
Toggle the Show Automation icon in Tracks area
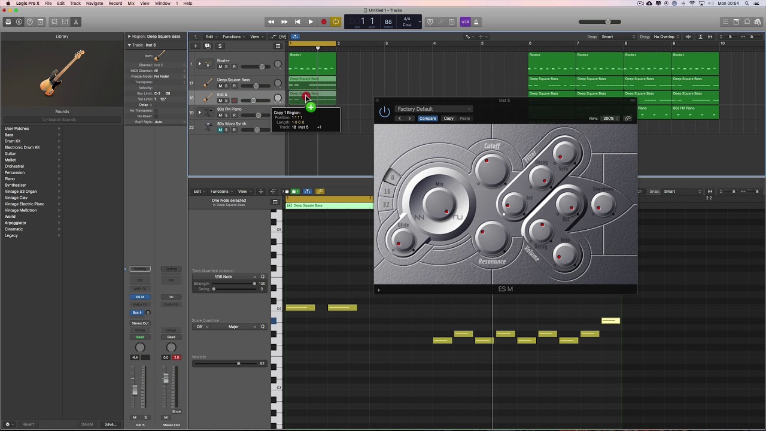pyautogui.click(x=272, y=37)
